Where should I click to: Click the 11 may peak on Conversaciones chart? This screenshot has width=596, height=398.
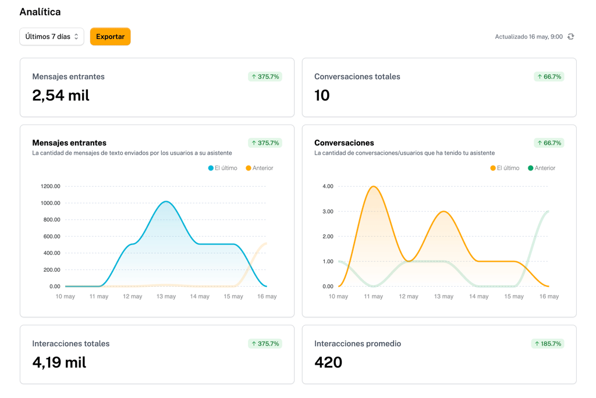[x=373, y=187]
